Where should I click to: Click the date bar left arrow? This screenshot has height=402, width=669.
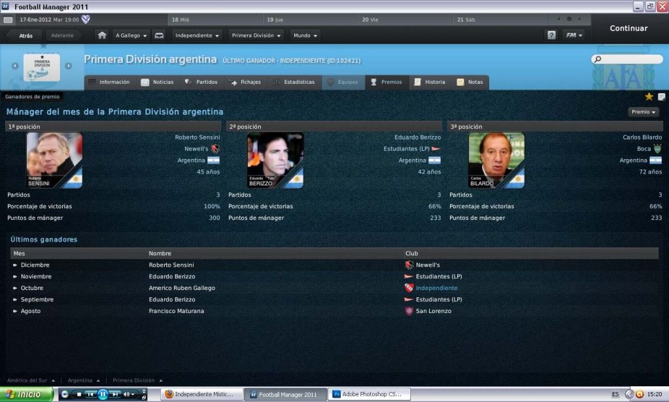pyautogui.click(x=558, y=19)
